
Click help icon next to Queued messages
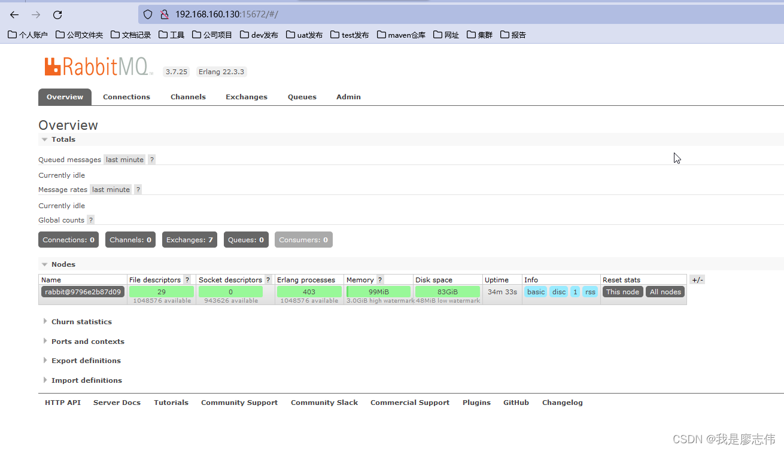click(151, 160)
